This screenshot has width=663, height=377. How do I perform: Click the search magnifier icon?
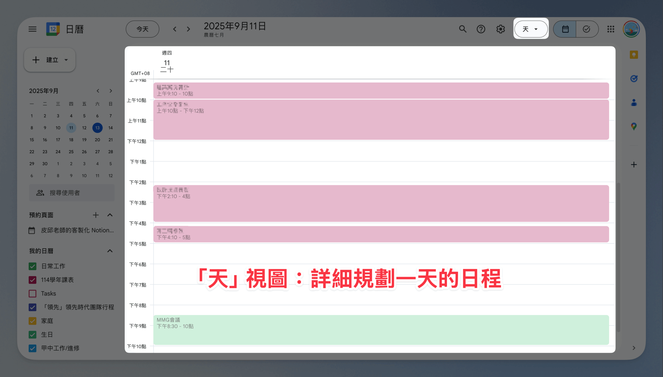pyautogui.click(x=463, y=29)
